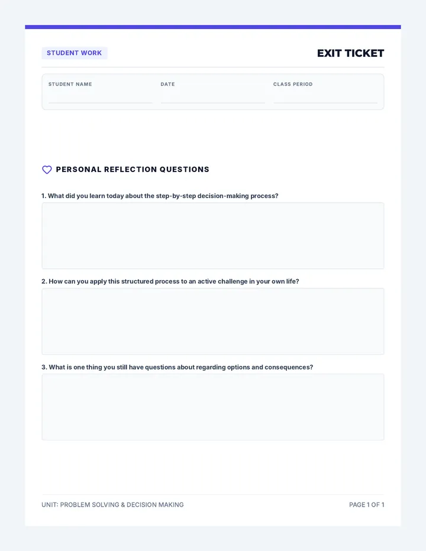
Task: Click the Personal Reflection Questions heading
Action: coord(133,169)
